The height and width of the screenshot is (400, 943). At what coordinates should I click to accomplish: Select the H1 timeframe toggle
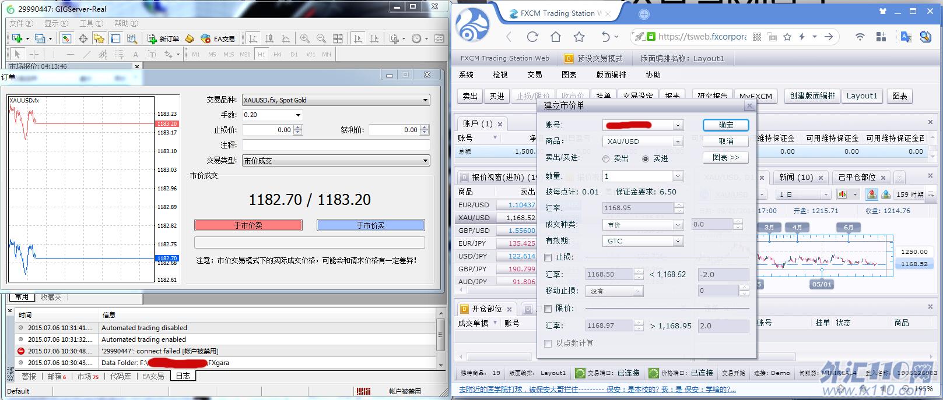261,54
